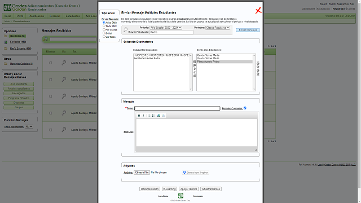Click the Documentación button
Screen dimensions: 361x203
point(149,189)
